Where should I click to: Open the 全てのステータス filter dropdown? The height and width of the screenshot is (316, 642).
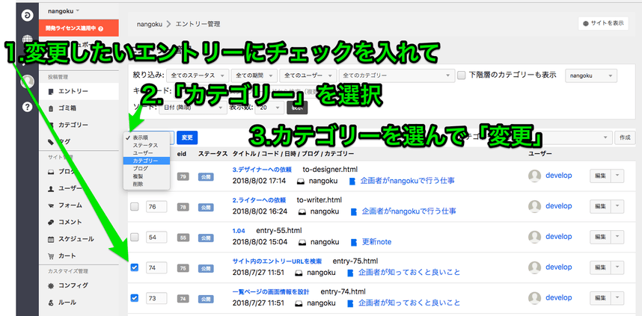click(198, 75)
